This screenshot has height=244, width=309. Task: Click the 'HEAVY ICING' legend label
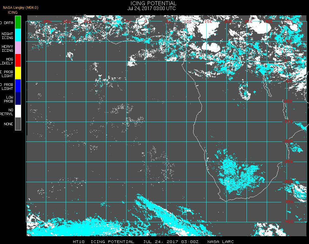7,48
